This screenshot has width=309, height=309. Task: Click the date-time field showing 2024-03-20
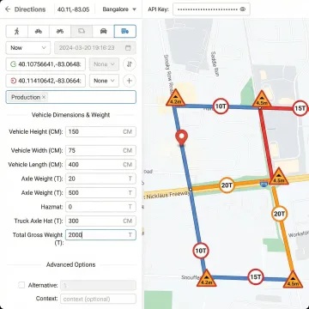pos(95,48)
